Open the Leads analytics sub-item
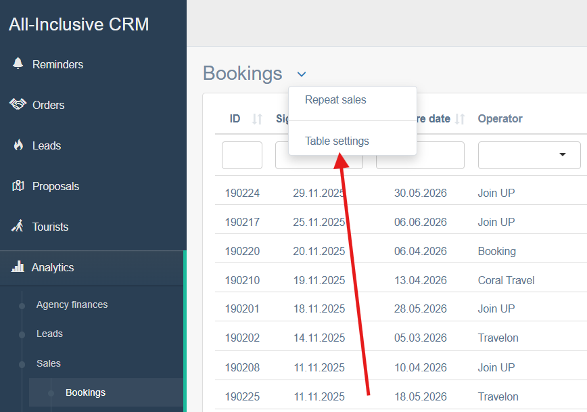The width and height of the screenshot is (587, 412). tap(49, 334)
